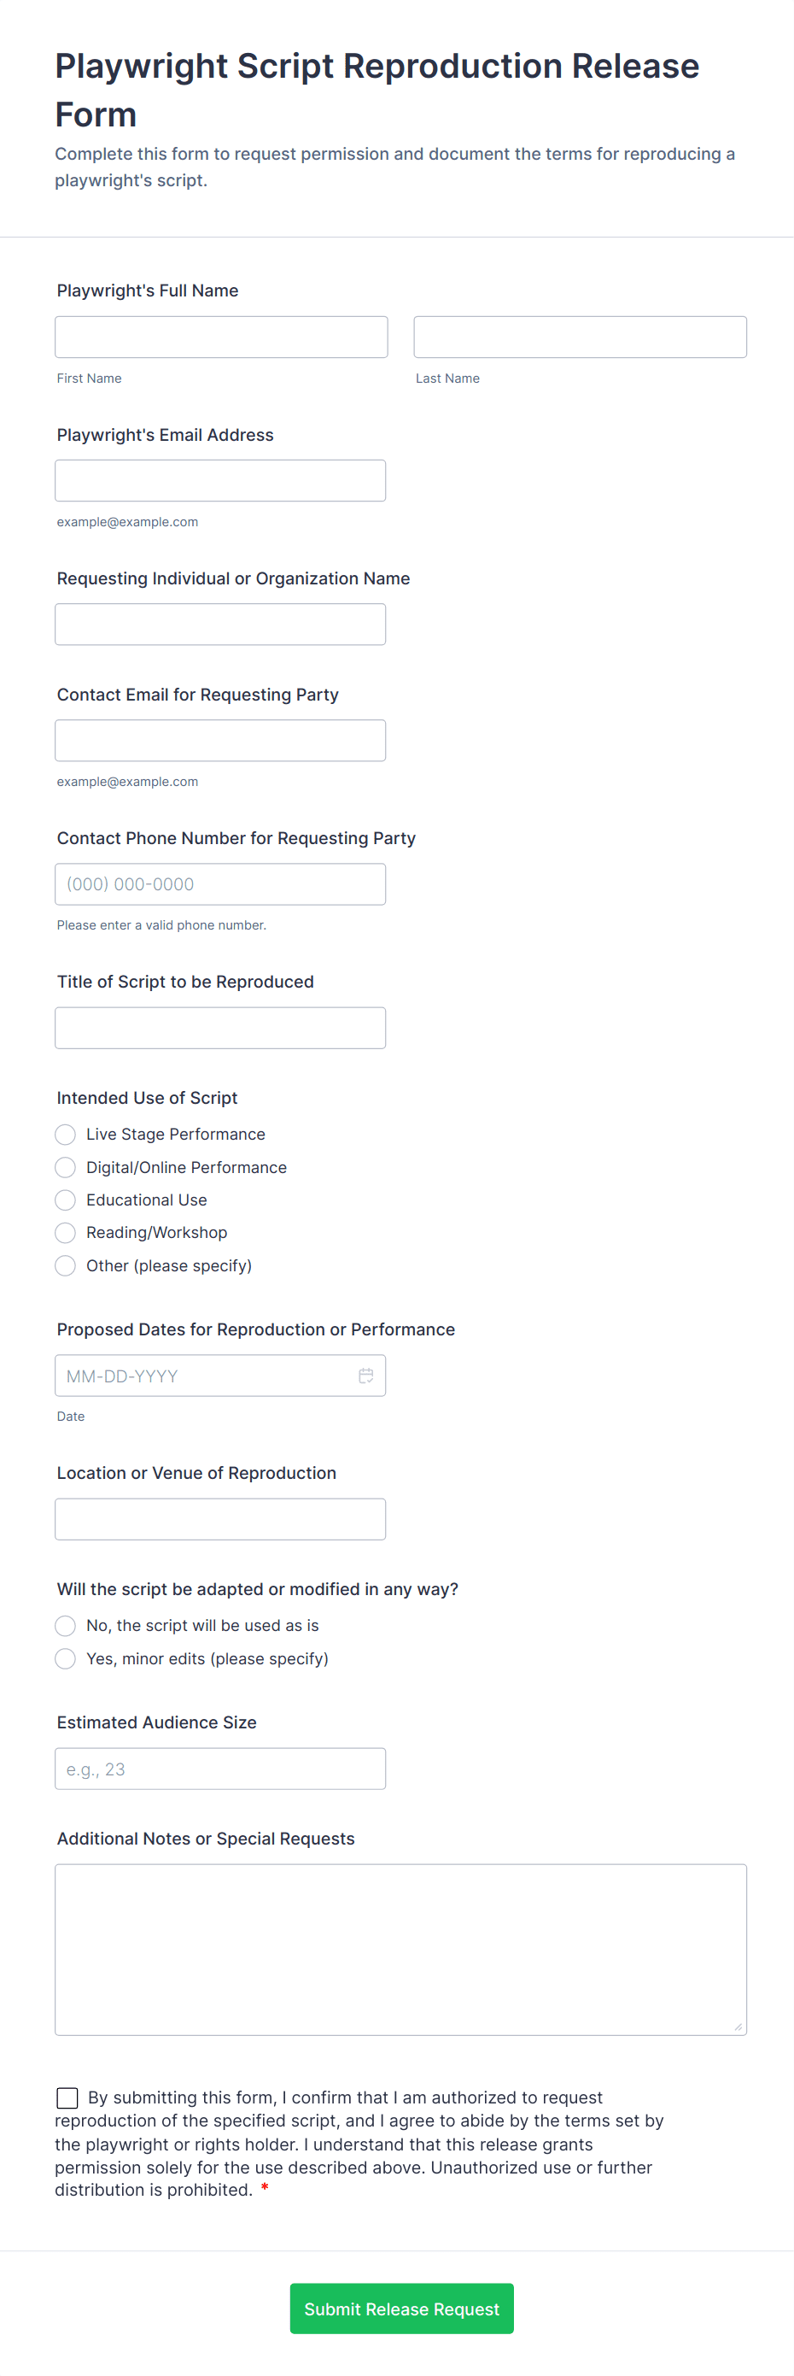
Task: Click the Contact Email for Requesting Party field
Action: click(220, 741)
